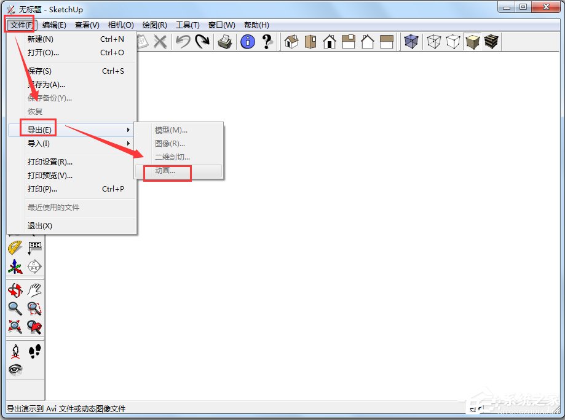Open the 工具(T) menu

pyautogui.click(x=188, y=25)
